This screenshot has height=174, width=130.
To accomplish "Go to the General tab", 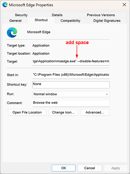I will point(15,20).
